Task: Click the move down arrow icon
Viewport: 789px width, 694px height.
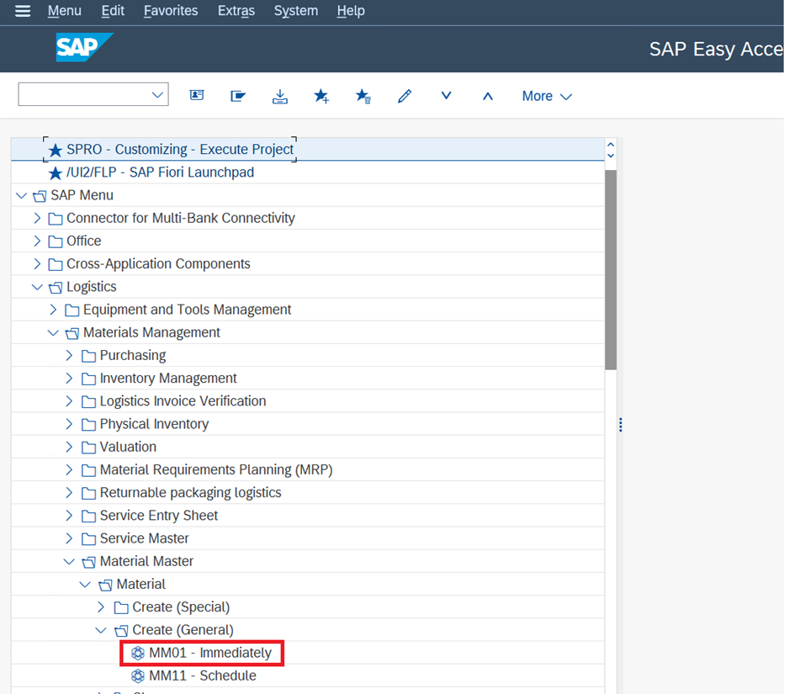Action: click(x=447, y=96)
